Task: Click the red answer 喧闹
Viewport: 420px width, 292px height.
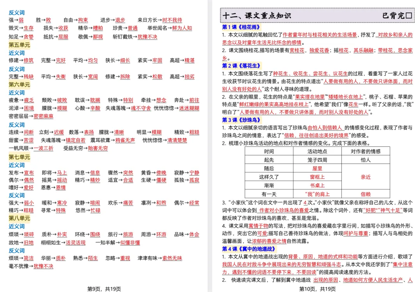Action: click(95, 203)
